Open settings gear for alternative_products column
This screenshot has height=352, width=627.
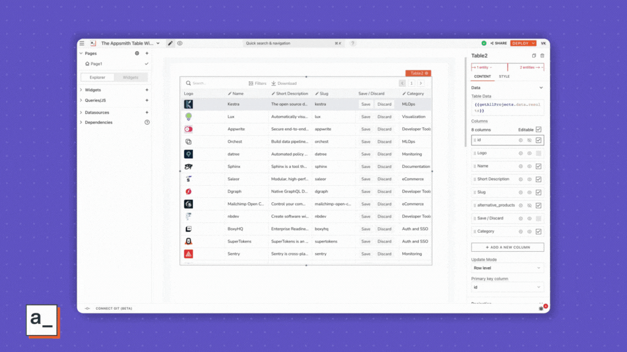pos(520,205)
